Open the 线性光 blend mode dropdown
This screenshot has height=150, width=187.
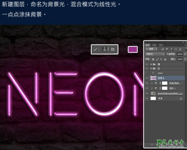tap(155, 54)
